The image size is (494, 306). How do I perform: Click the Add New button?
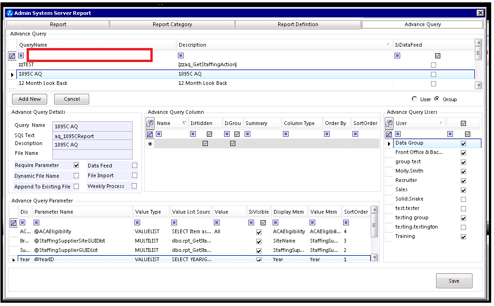click(29, 99)
